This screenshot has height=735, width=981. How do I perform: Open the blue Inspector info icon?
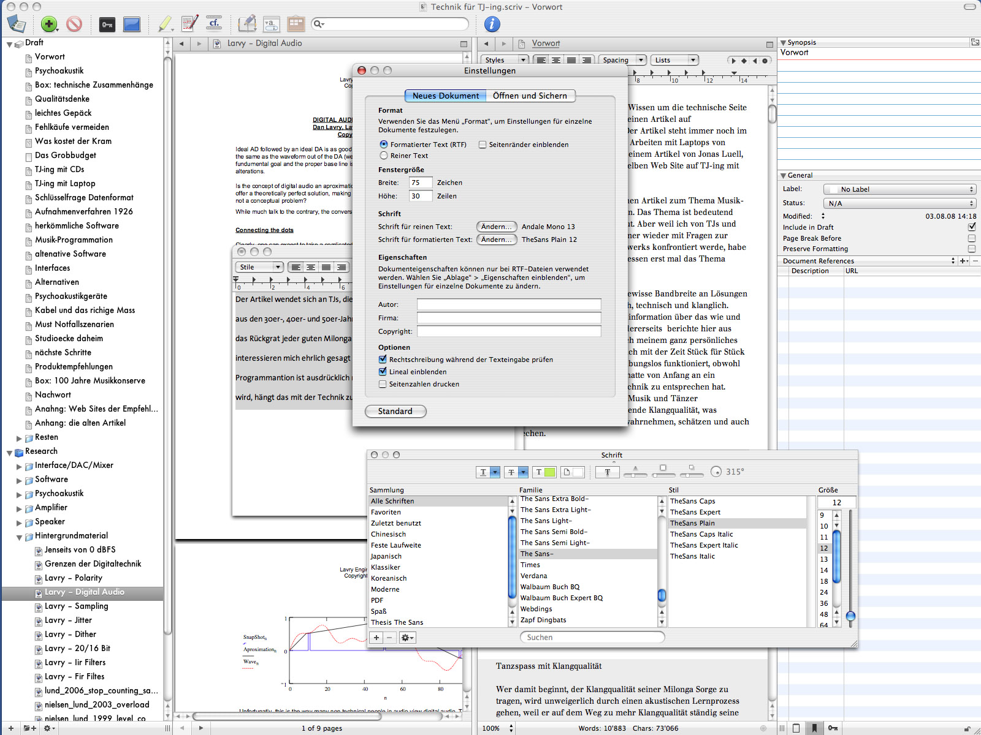click(x=492, y=24)
